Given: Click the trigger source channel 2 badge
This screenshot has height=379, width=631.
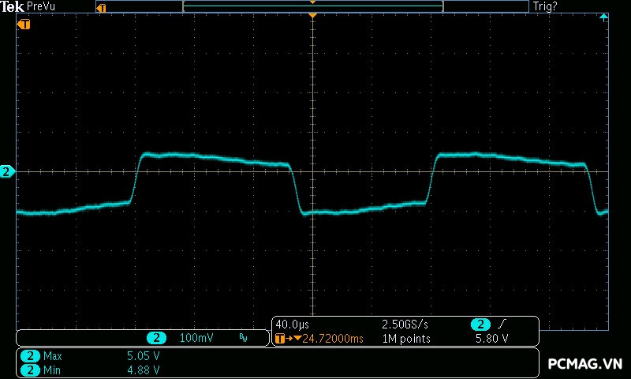Looking at the screenshot, I should [480, 325].
